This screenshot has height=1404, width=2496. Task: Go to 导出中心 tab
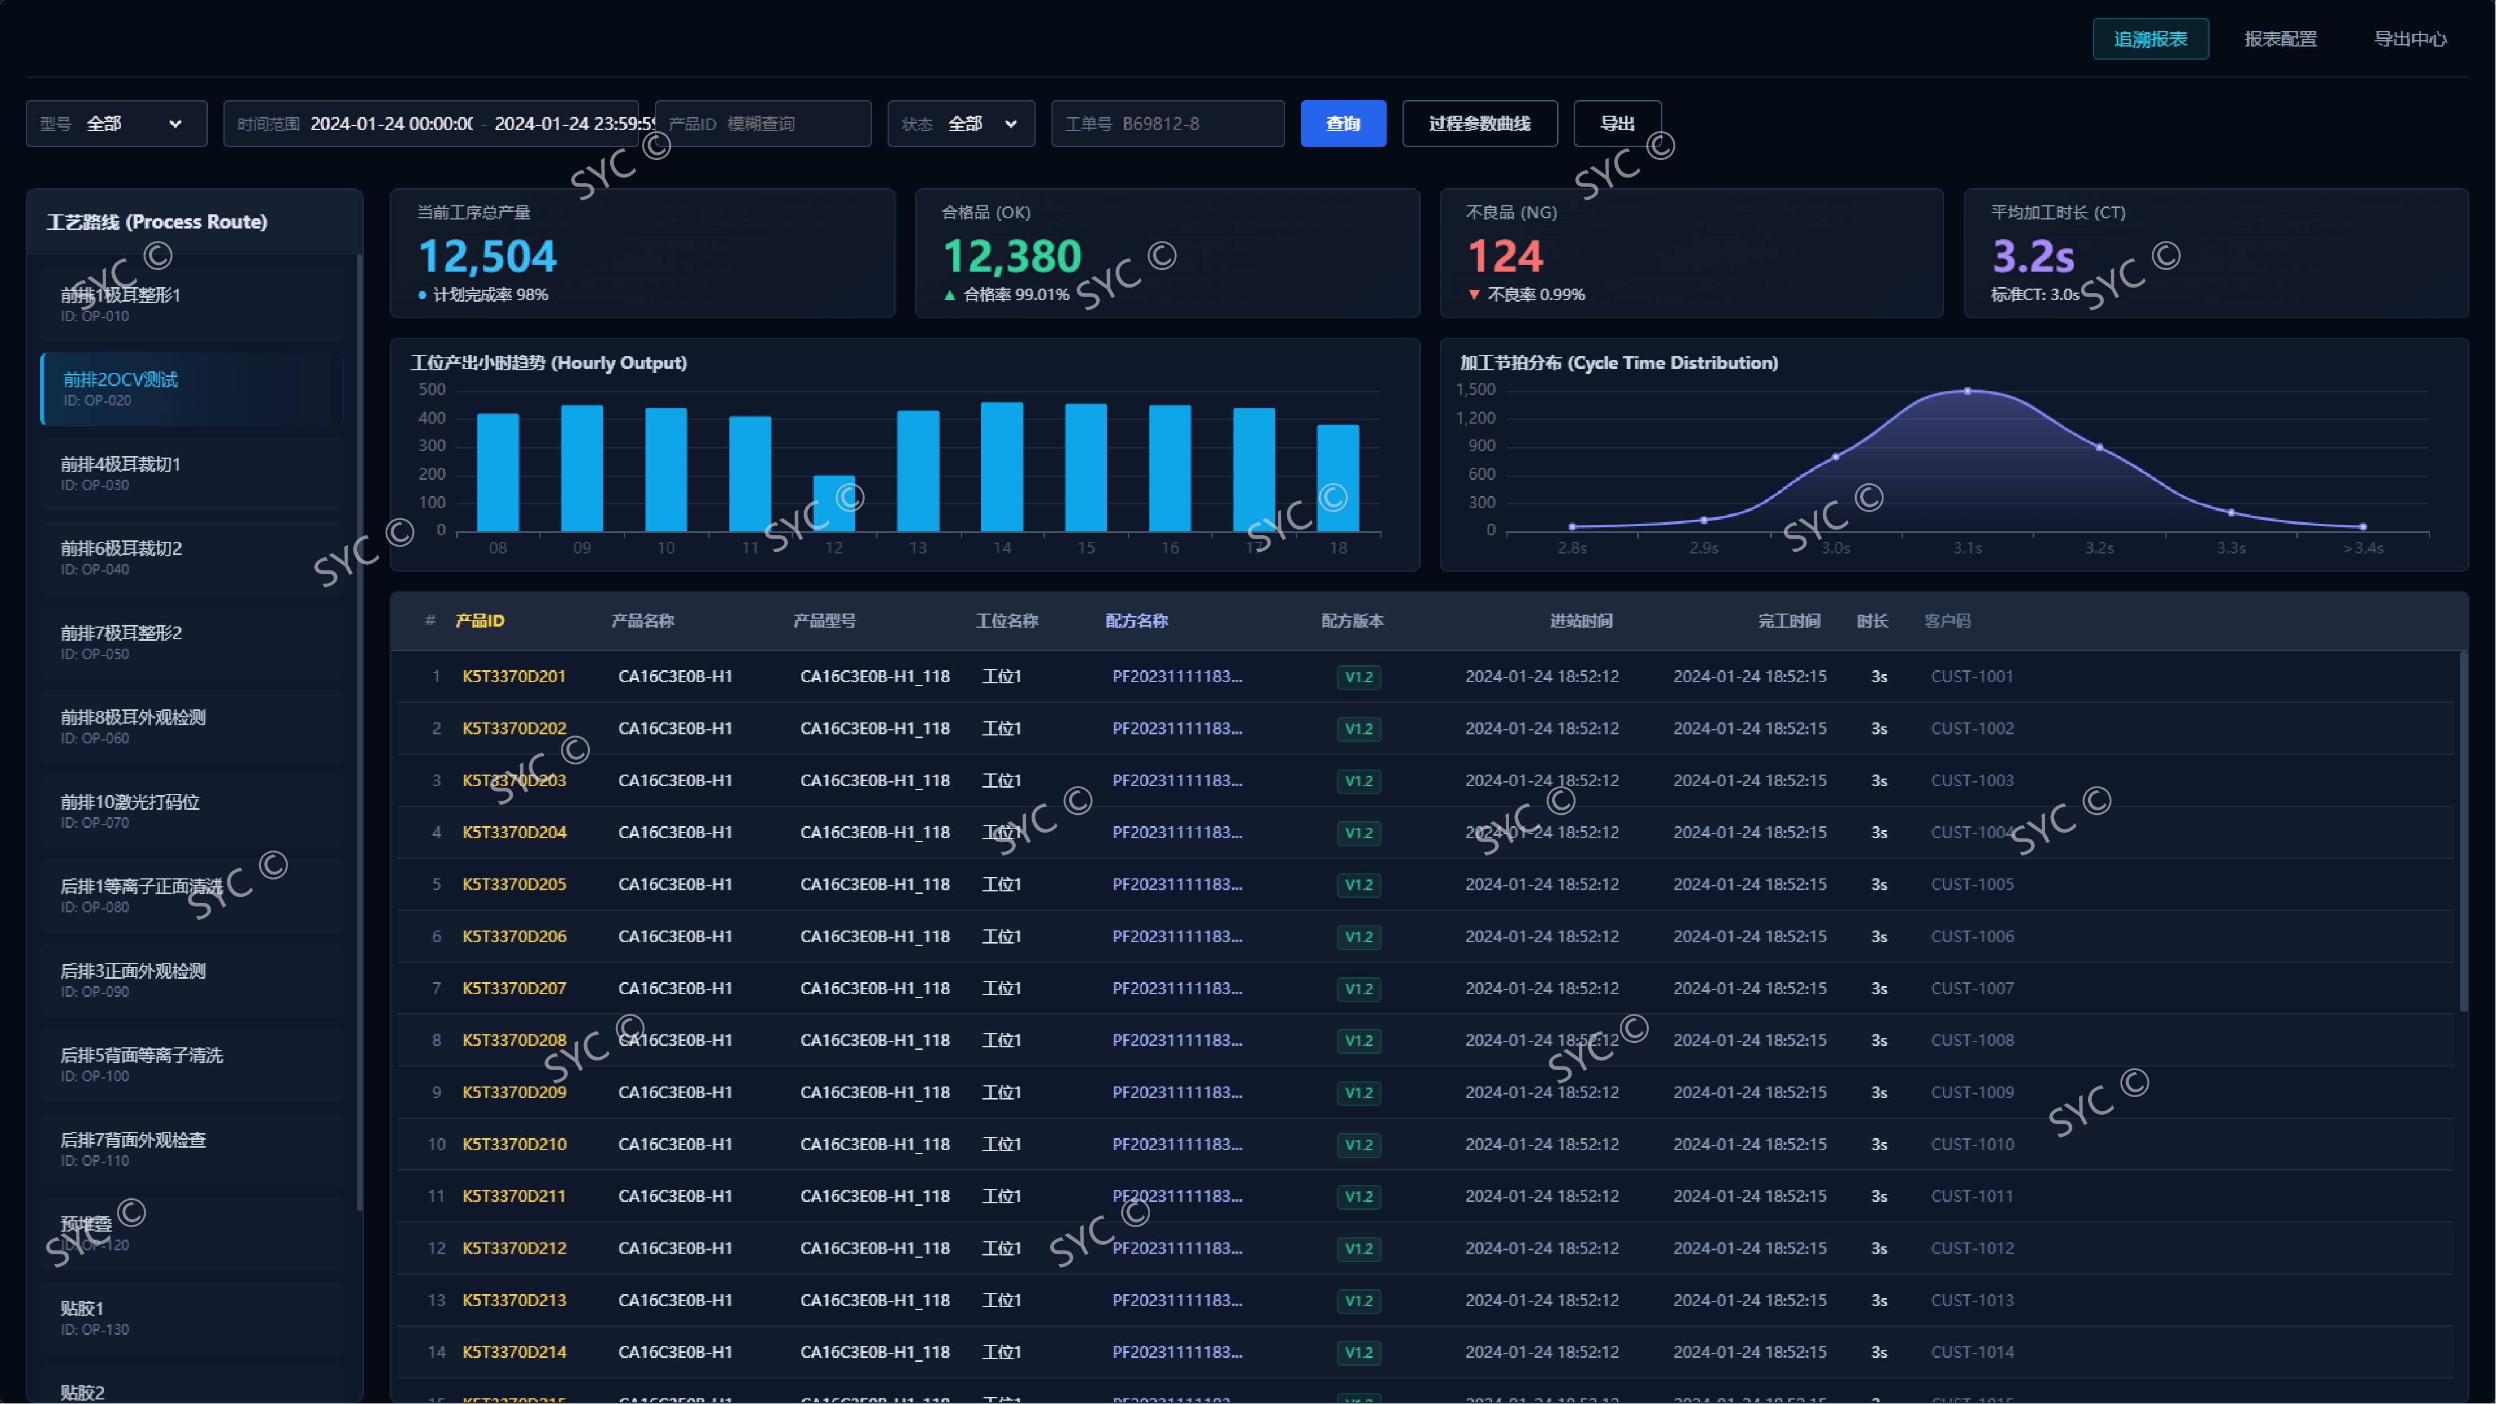(2410, 40)
